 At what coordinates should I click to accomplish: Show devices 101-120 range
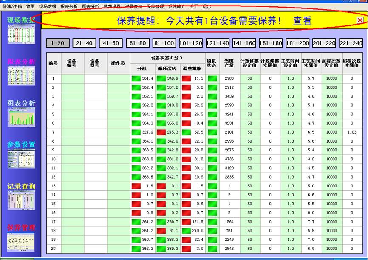coord(191,43)
